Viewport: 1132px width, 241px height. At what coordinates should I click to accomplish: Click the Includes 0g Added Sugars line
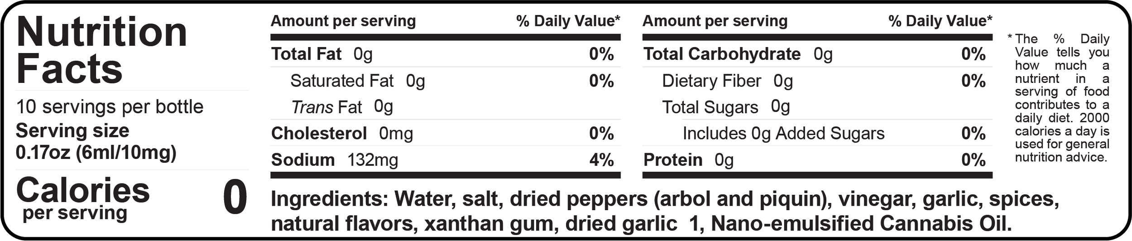pyautogui.click(x=783, y=134)
